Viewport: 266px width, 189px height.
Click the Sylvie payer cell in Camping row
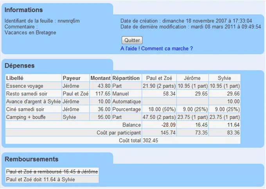tap(75, 117)
